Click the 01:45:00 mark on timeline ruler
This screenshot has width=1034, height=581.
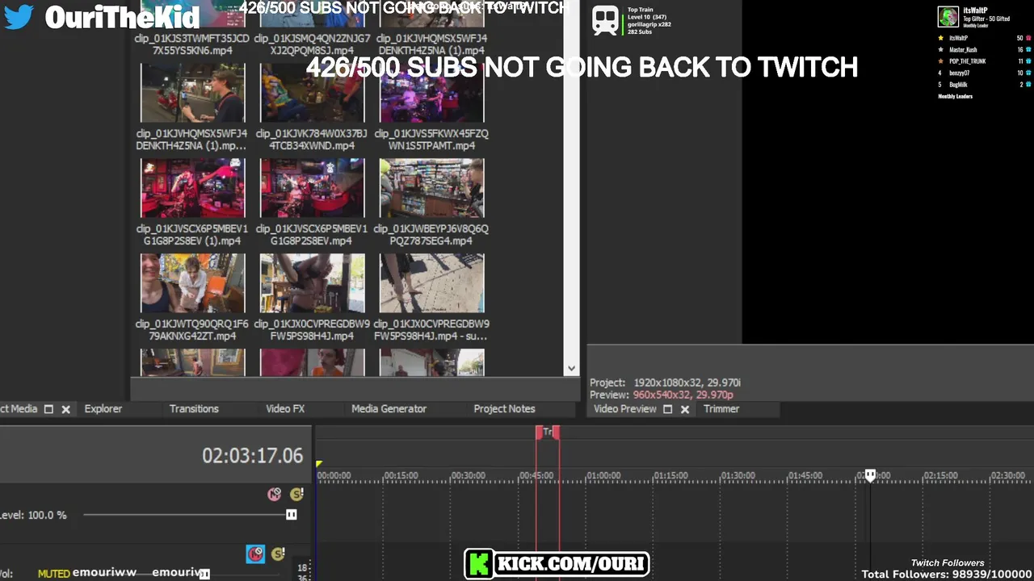pos(805,476)
